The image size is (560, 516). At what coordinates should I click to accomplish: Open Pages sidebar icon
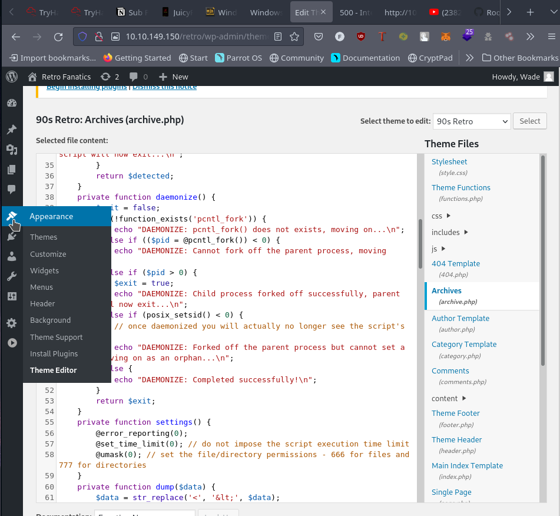pyautogui.click(x=12, y=170)
